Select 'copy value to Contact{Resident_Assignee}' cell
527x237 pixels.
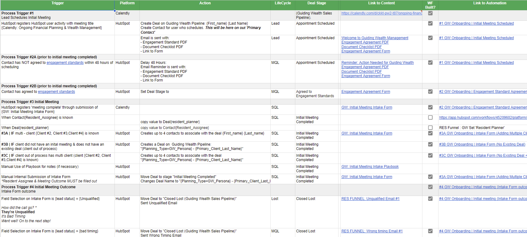[x=205, y=128]
